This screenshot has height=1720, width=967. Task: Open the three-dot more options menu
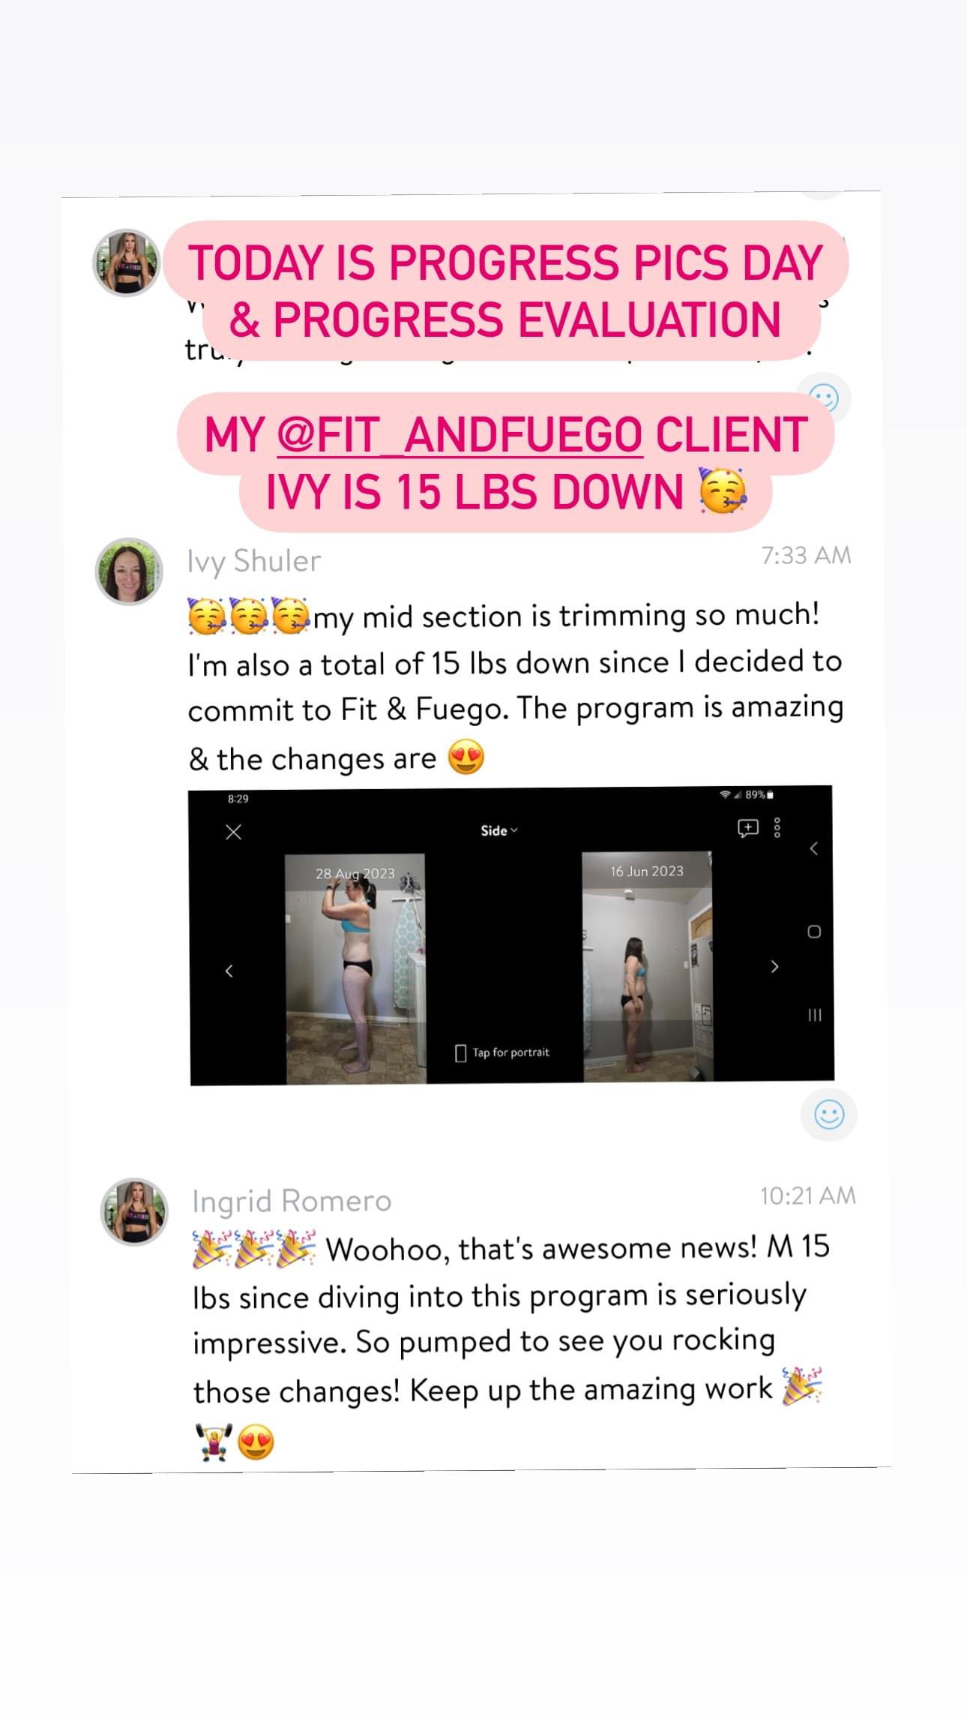point(777,827)
